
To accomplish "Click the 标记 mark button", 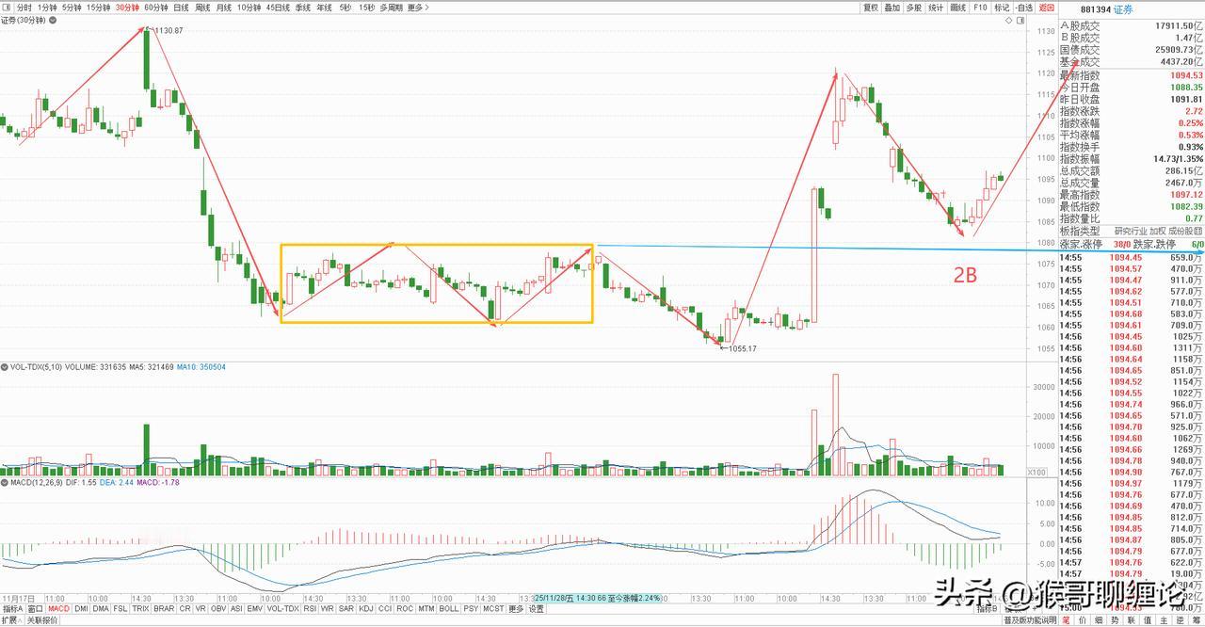I will point(1002,8).
